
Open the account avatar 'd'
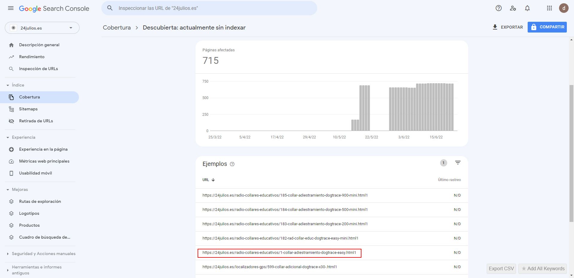[x=564, y=8]
